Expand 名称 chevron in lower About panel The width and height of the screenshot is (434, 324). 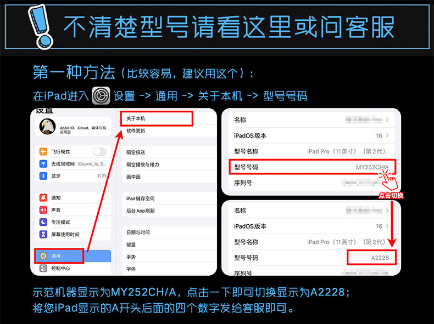coord(387,211)
